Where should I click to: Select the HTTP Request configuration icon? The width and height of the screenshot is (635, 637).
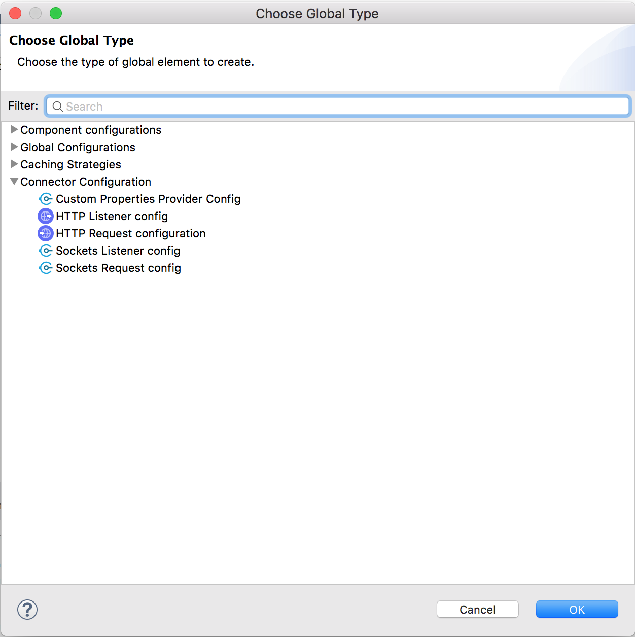[x=46, y=233]
